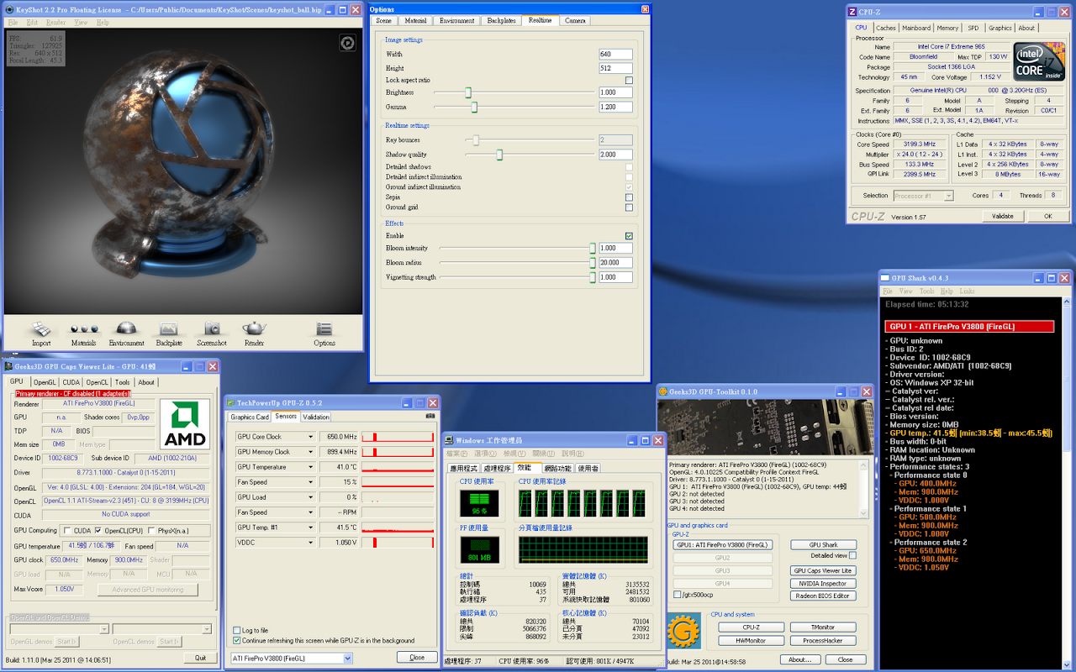The height and width of the screenshot is (672, 1076).
Task: Click the GPU-Z camera screenshot icon
Action: click(430, 417)
